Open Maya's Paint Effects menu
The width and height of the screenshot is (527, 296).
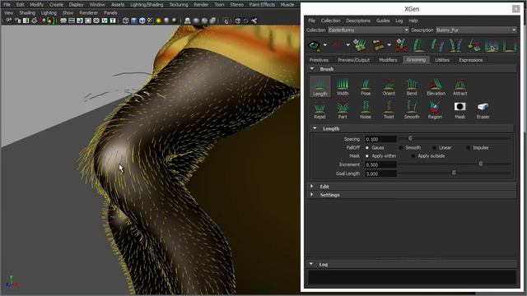(x=262, y=5)
